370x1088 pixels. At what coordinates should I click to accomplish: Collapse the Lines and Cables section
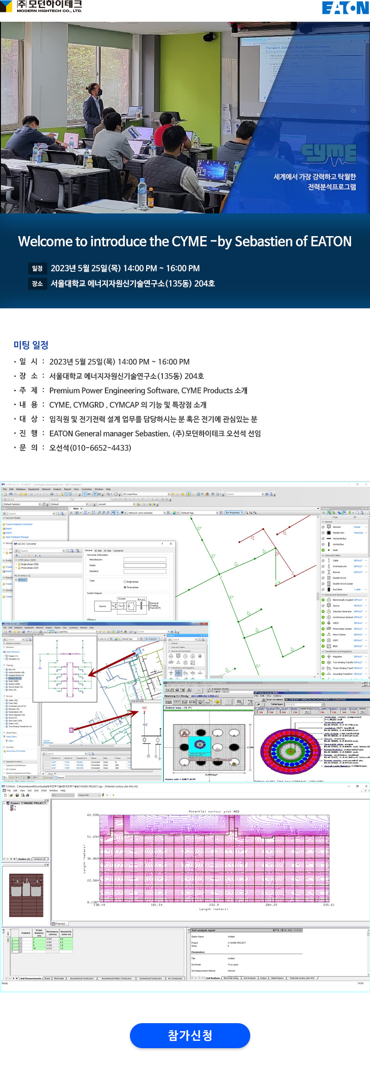(x=323, y=555)
